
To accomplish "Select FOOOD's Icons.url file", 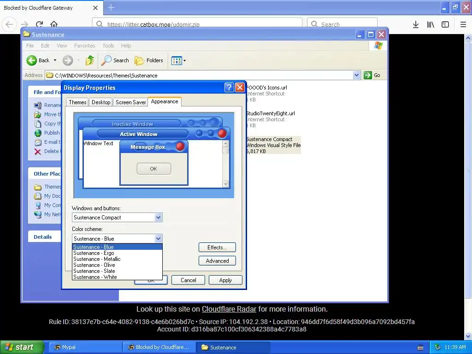I will 267,93.
